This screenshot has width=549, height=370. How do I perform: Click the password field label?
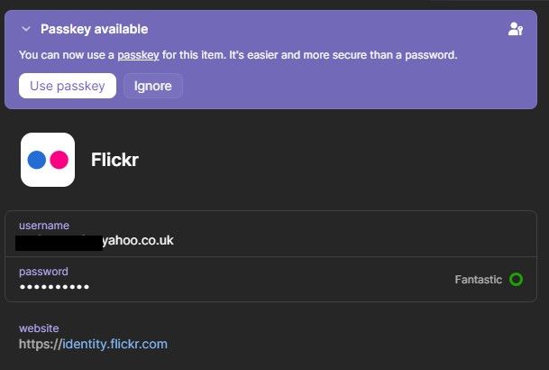pos(43,271)
